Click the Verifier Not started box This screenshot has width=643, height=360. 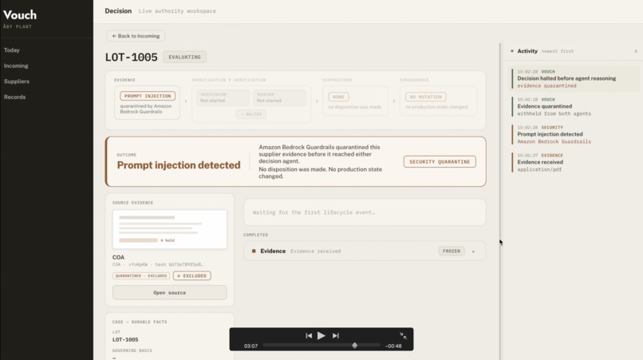(279, 97)
